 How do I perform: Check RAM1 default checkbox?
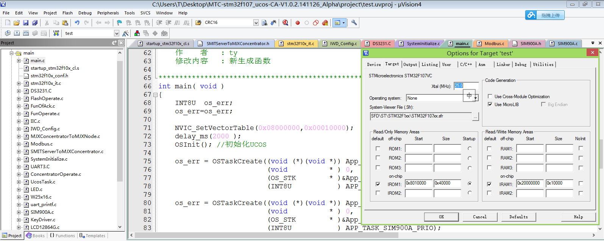click(x=489, y=149)
